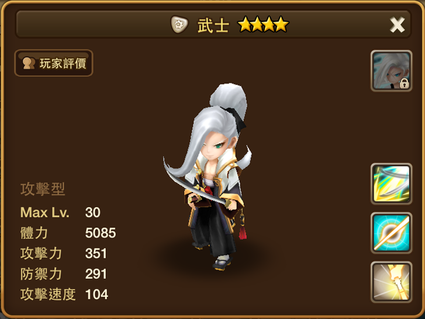
Task: Click the first gold star in rating
Action: [x=244, y=24]
